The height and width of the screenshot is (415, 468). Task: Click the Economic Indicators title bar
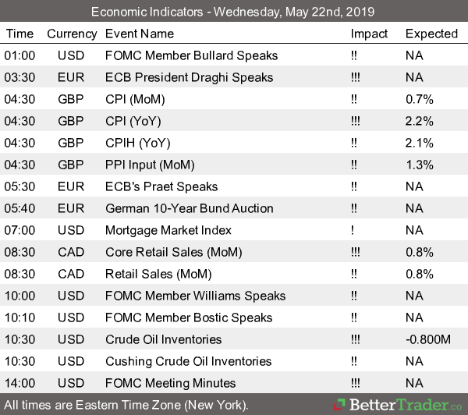[233, 12]
